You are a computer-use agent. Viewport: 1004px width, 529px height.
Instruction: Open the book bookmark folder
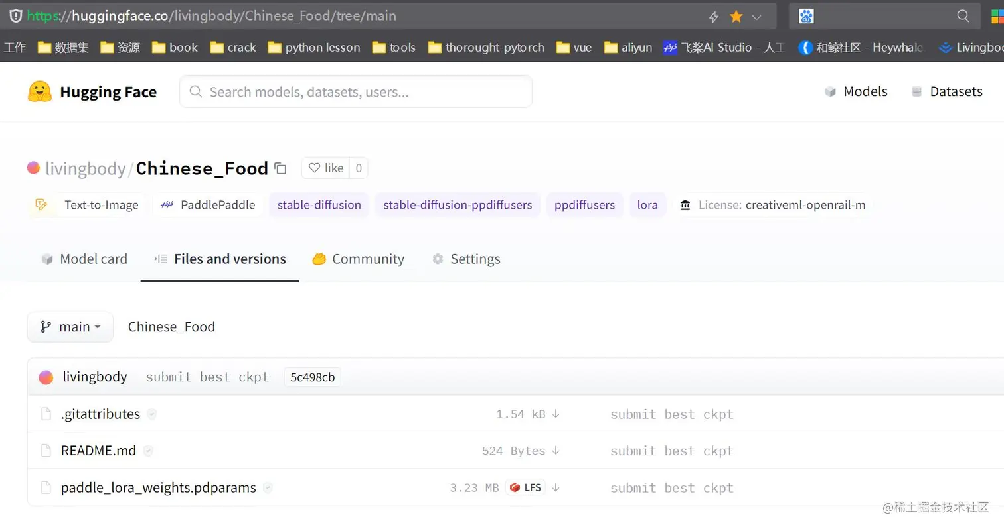tap(175, 47)
